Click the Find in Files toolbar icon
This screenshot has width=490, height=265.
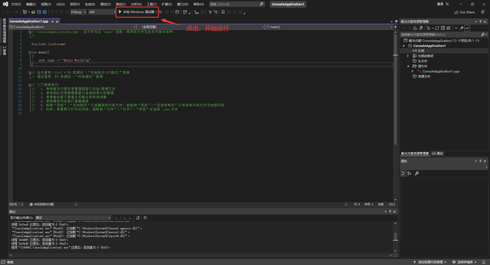pyautogui.click(x=178, y=12)
